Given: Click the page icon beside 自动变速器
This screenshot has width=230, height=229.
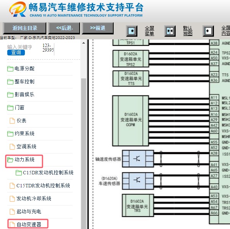Looking at the screenshot, I should [12, 224].
